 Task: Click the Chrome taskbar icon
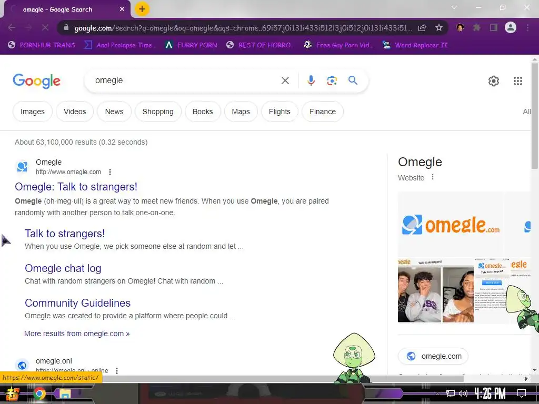click(x=39, y=393)
